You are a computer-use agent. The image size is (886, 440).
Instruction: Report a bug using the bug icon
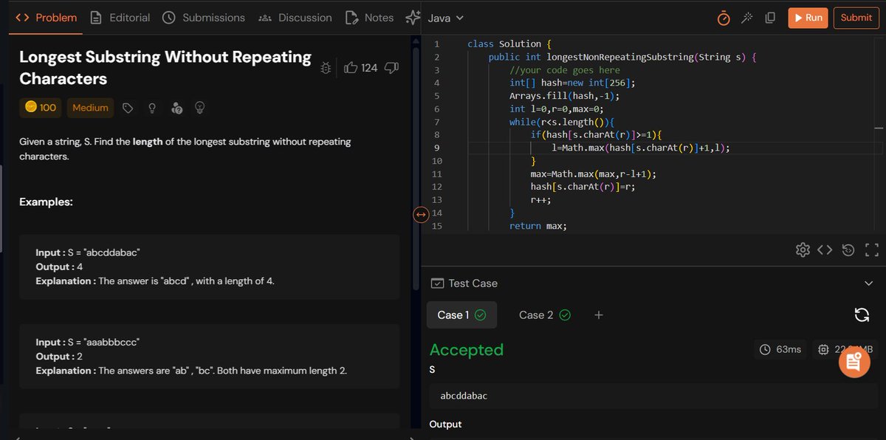[326, 67]
